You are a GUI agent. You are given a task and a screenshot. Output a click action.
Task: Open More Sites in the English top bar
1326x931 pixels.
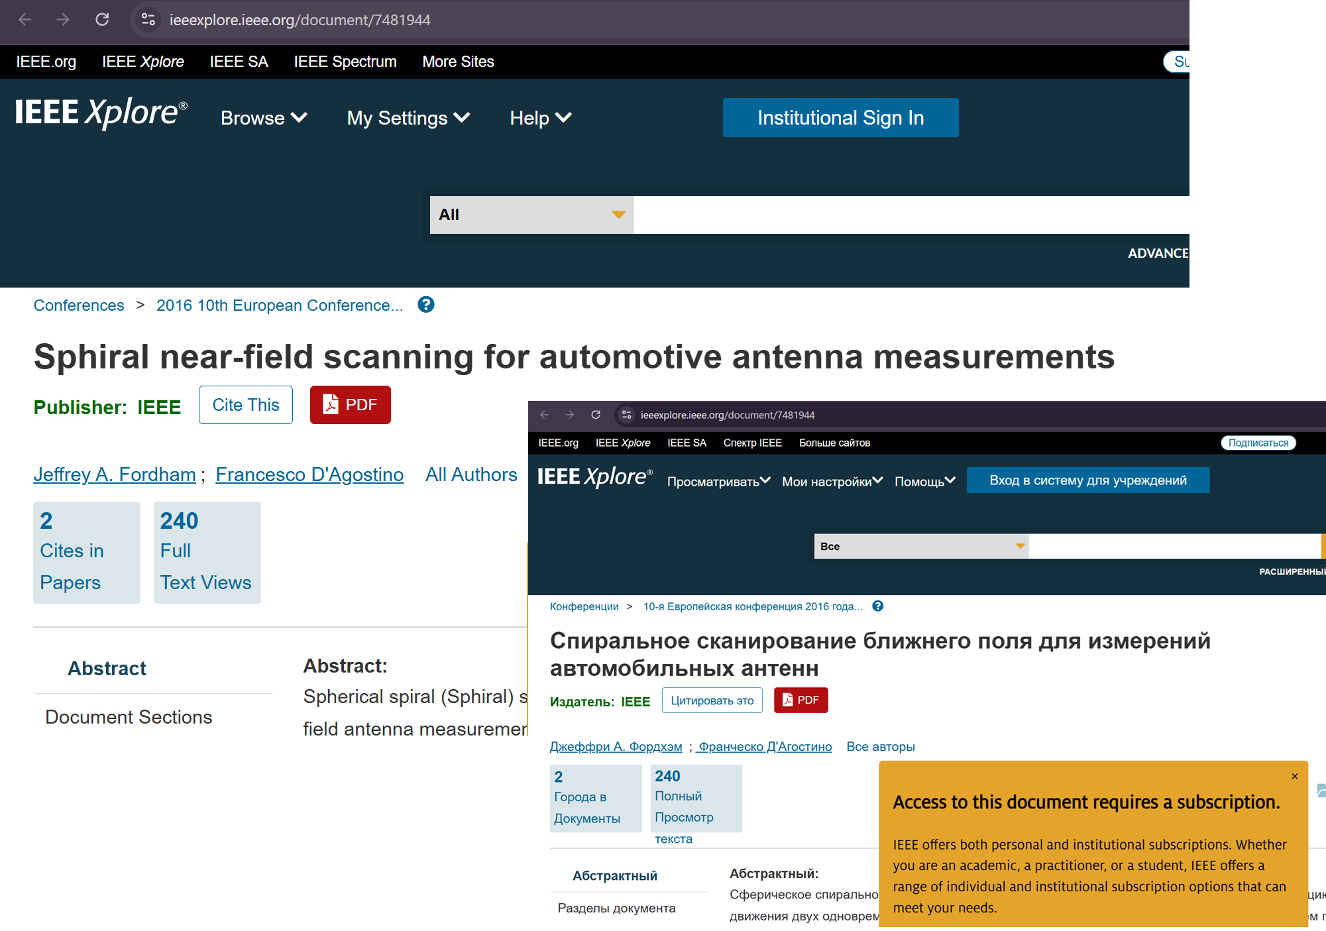tap(459, 62)
